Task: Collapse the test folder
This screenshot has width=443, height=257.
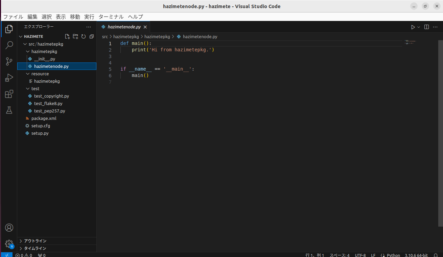Action: click(x=35, y=88)
